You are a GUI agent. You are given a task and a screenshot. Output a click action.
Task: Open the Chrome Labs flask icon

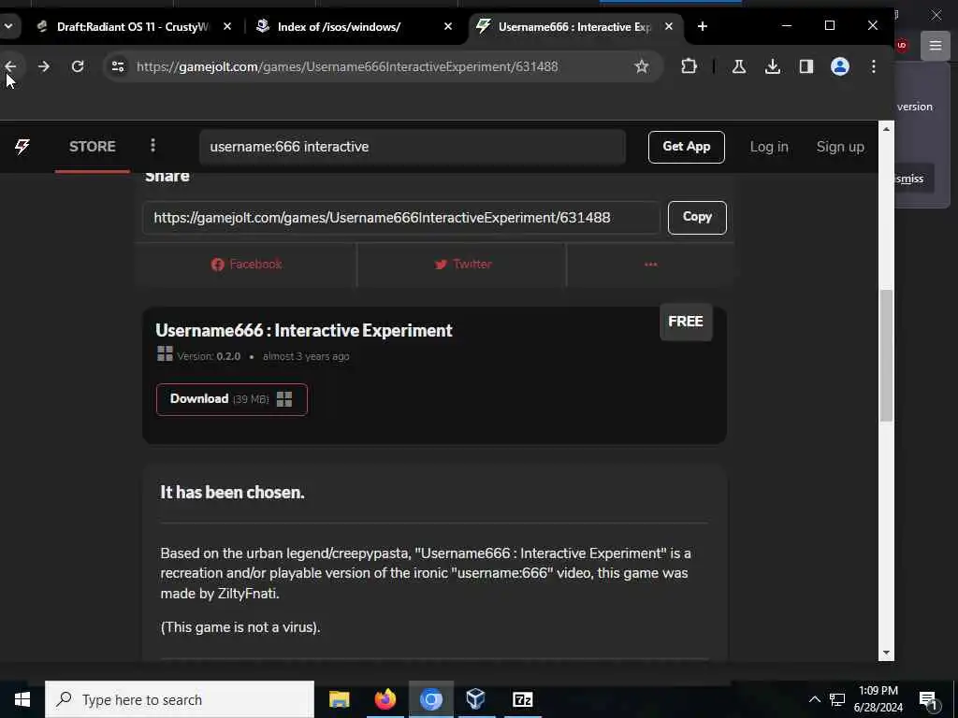(x=739, y=66)
